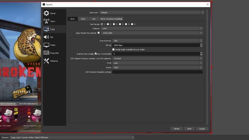Switch to the Ses output tab
This screenshot has width=249, height=140.
94,19
